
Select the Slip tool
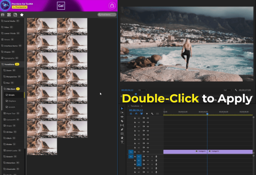coord(122,125)
